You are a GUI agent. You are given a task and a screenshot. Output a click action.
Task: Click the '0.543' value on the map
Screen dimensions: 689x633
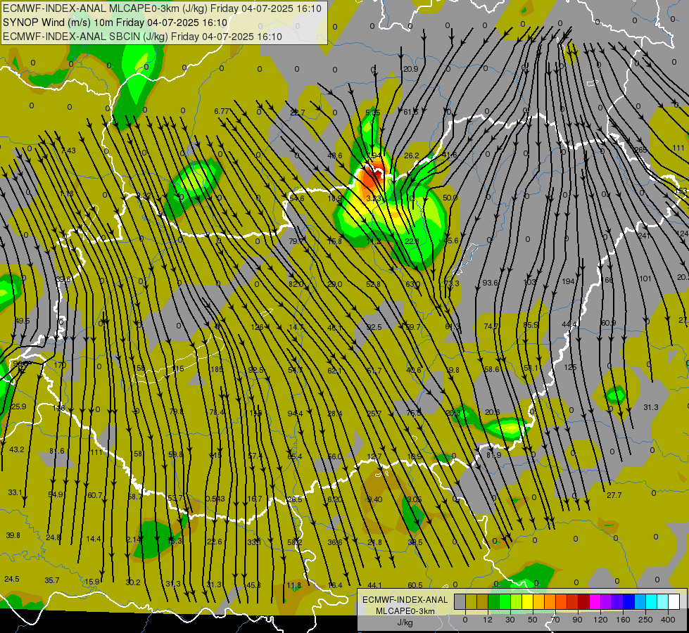[x=215, y=499]
